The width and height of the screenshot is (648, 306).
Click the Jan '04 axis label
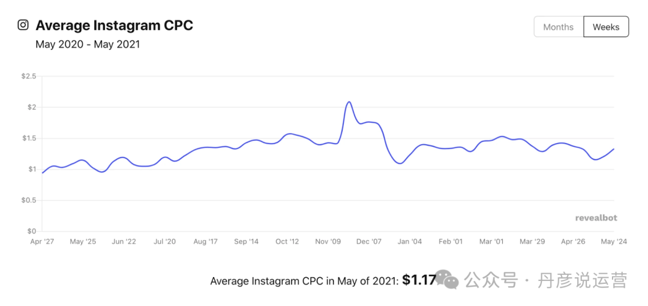pyautogui.click(x=410, y=242)
